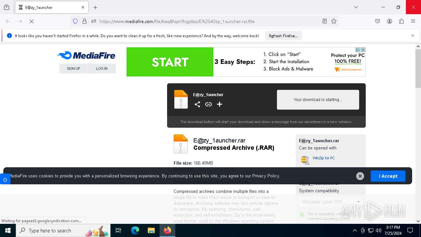Open File Explorer from taskbar
The height and width of the screenshot is (237, 421).
click(x=151, y=230)
